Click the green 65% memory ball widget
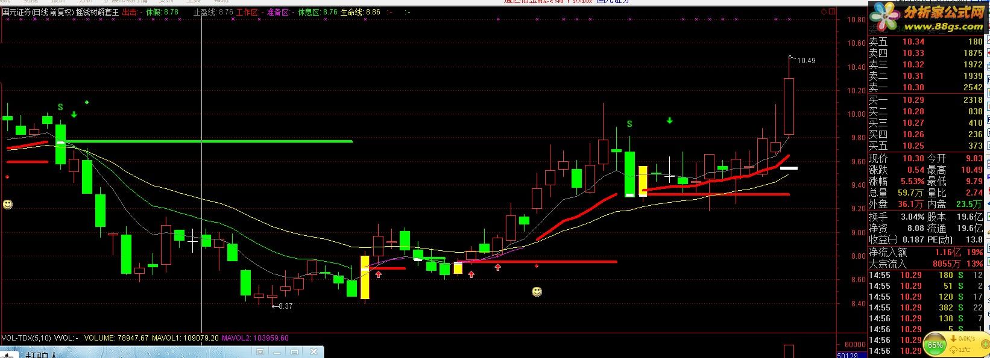 935,345
